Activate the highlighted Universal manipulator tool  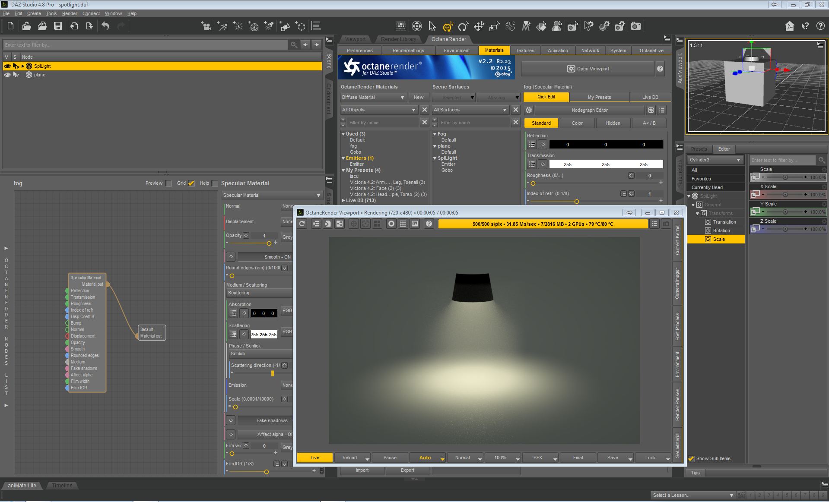448,26
